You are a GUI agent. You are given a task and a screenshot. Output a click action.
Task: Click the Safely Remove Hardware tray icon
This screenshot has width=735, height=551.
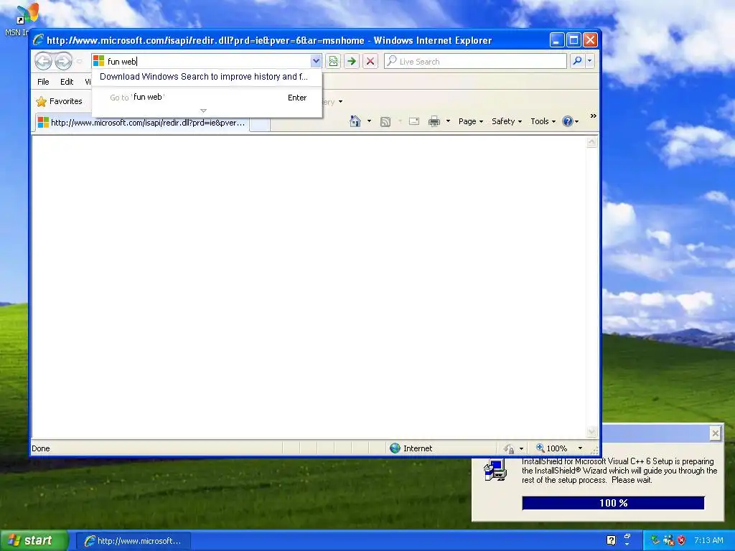[x=655, y=540]
